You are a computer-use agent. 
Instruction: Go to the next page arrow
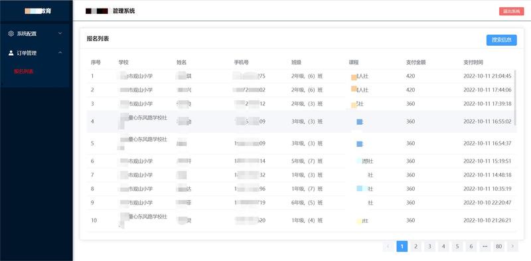pos(512,246)
